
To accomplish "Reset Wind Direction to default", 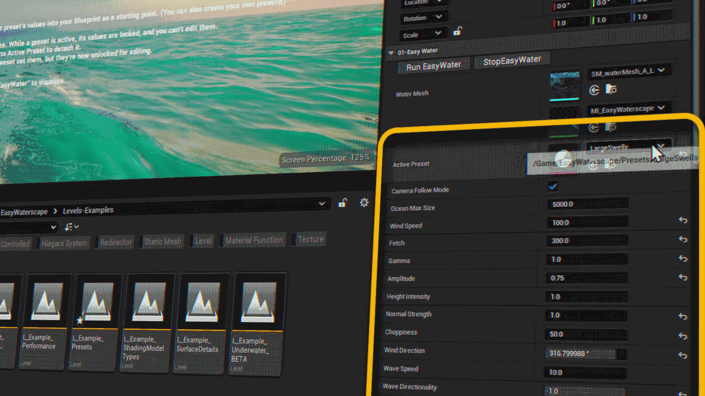I will click(683, 356).
